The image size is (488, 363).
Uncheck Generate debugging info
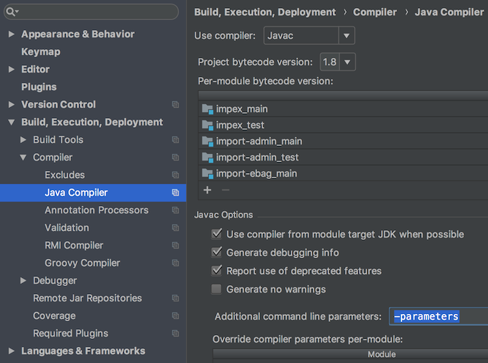click(216, 252)
